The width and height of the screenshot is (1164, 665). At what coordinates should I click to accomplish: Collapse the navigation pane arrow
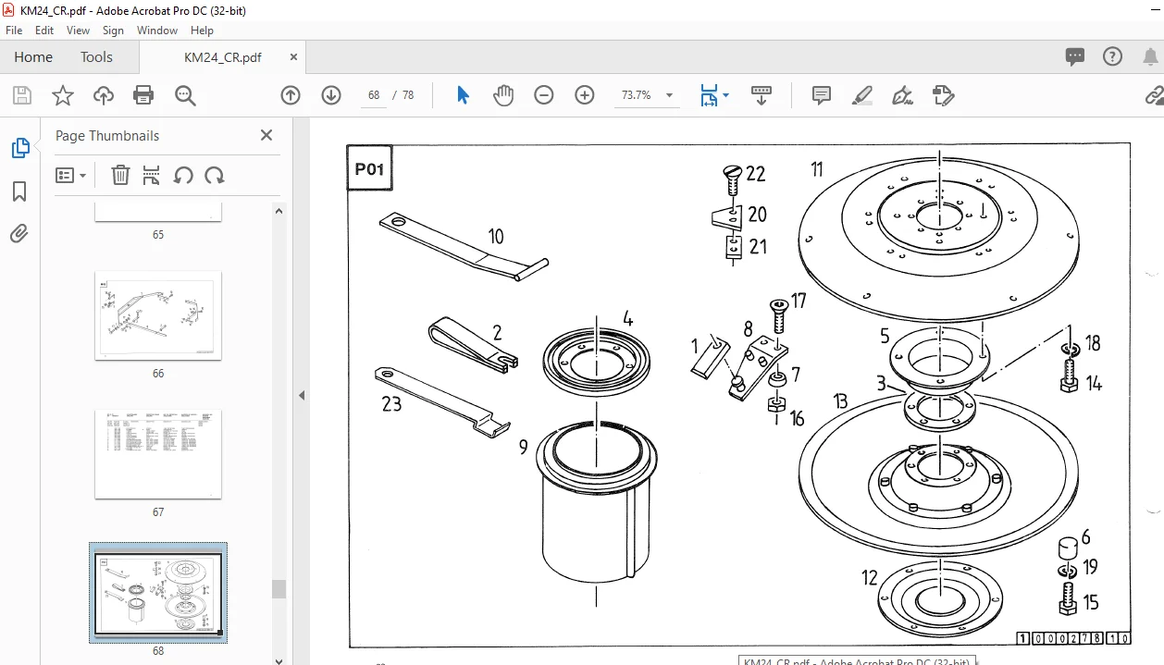[x=302, y=395]
